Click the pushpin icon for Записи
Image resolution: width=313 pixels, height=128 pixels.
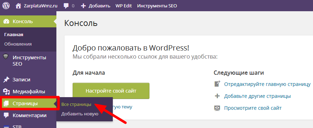tap(6, 80)
